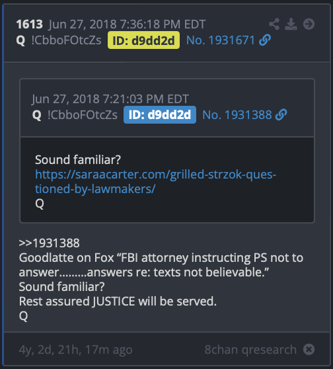The width and height of the screenshot is (333, 369).
Task: Dismiss using the X icon near 8chan qresearch
Action: [309, 349]
